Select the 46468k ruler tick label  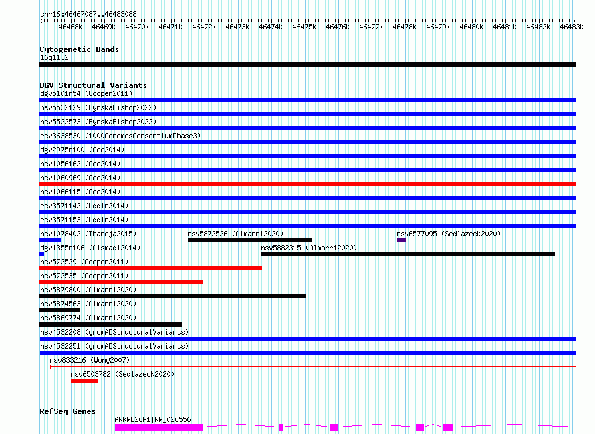click(x=70, y=27)
